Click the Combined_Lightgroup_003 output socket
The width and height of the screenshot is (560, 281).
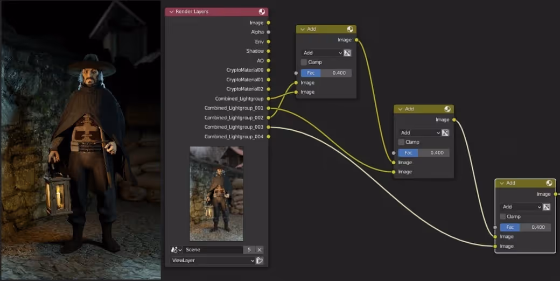(269, 127)
